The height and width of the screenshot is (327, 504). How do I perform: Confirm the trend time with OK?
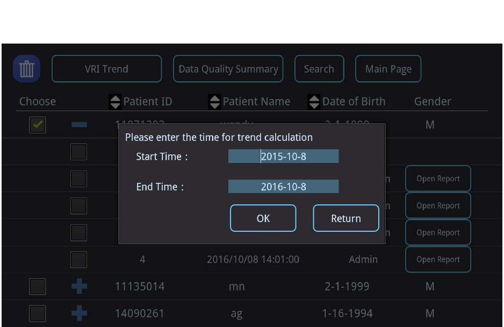[263, 218]
